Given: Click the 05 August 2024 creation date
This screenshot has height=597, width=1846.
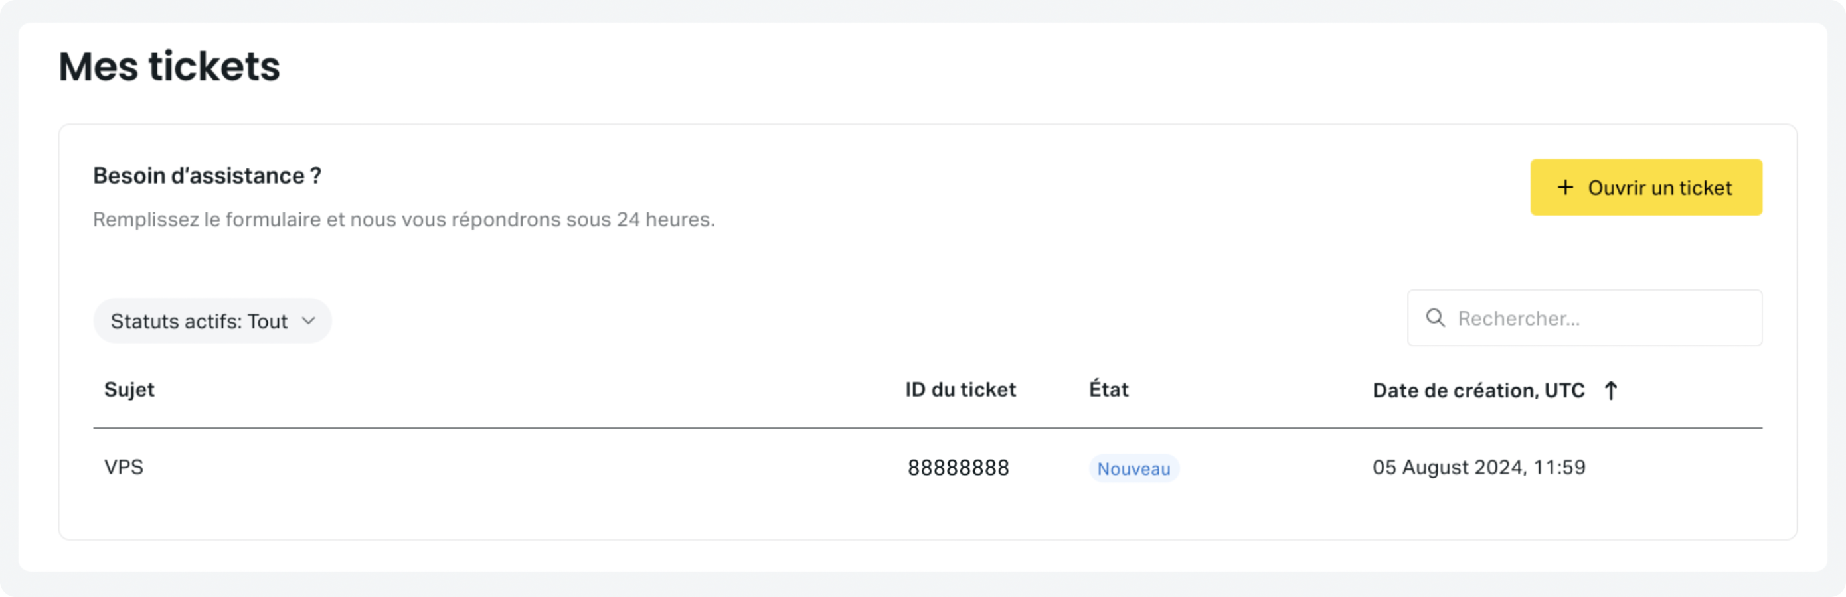Looking at the screenshot, I should click(1478, 467).
